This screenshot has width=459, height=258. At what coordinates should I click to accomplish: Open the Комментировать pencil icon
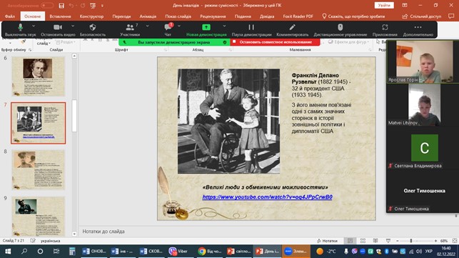point(292,27)
